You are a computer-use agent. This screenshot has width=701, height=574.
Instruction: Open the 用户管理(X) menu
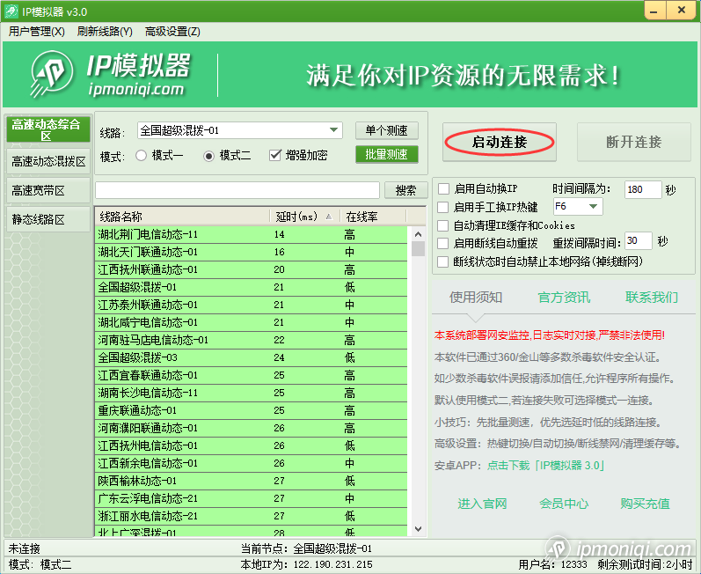point(37,32)
